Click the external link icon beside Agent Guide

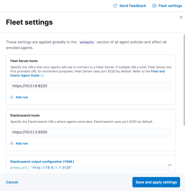42,76
